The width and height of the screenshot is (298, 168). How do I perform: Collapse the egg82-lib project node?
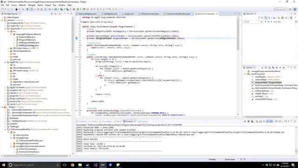click(5, 62)
